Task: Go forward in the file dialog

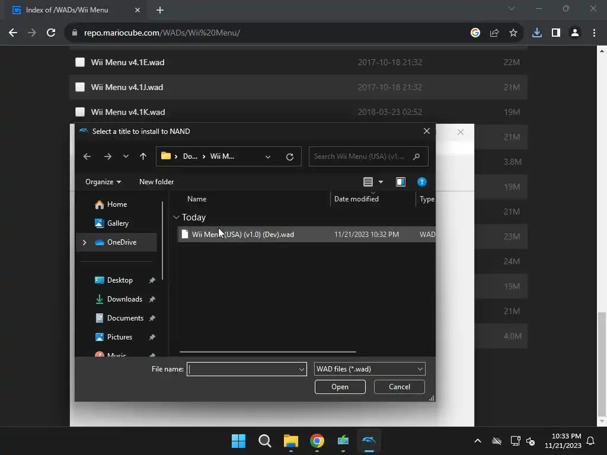Action: pos(108,156)
